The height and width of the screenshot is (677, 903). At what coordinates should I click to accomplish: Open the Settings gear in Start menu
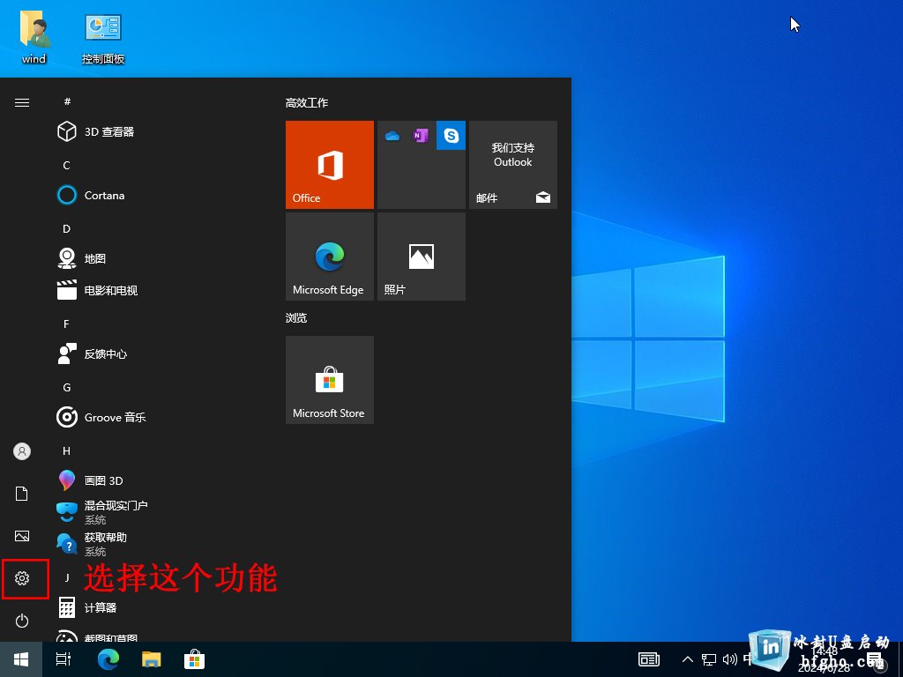coord(22,578)
